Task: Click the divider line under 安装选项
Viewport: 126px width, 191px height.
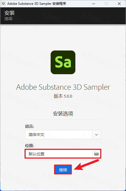Action: pos(63,120)
